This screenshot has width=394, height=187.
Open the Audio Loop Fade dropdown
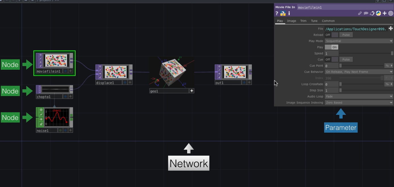click(359, 96)
